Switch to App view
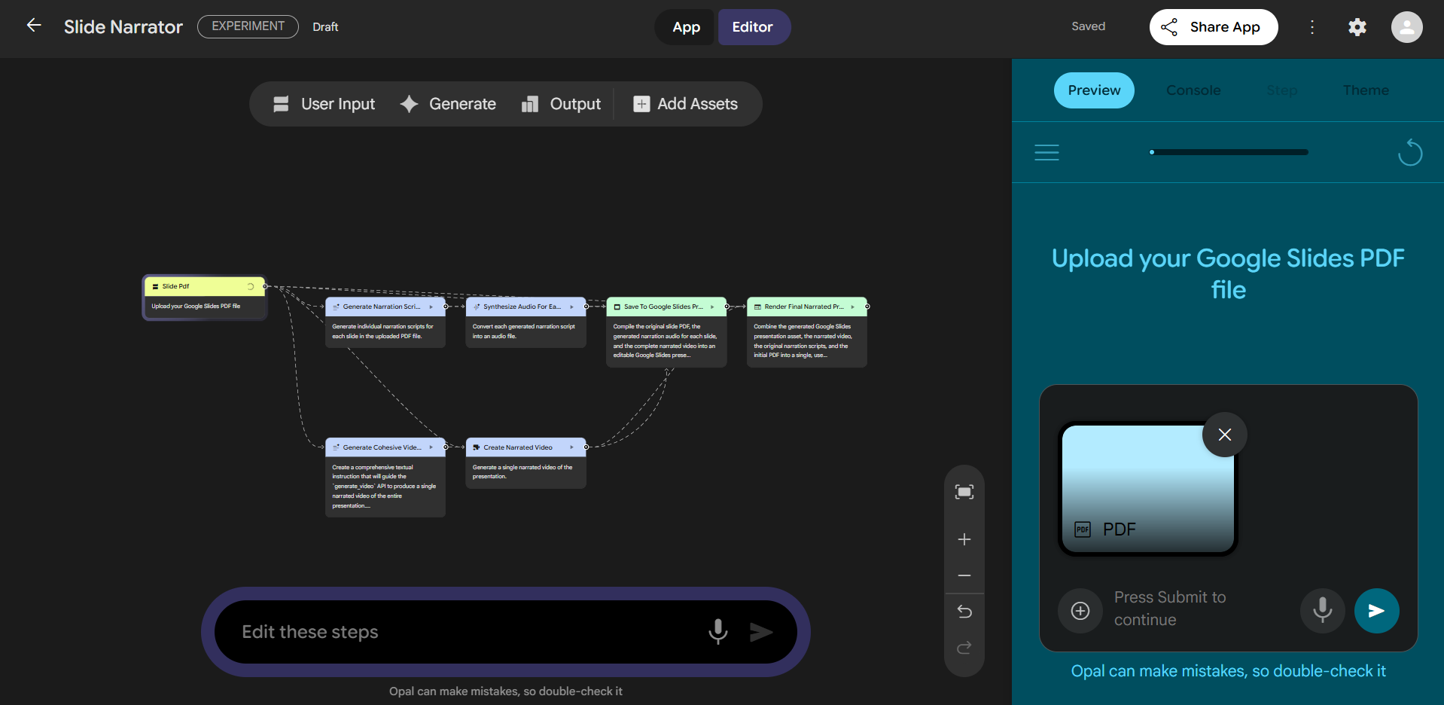Viewport: 1444px width, 705px height. [x=686, y=27]
